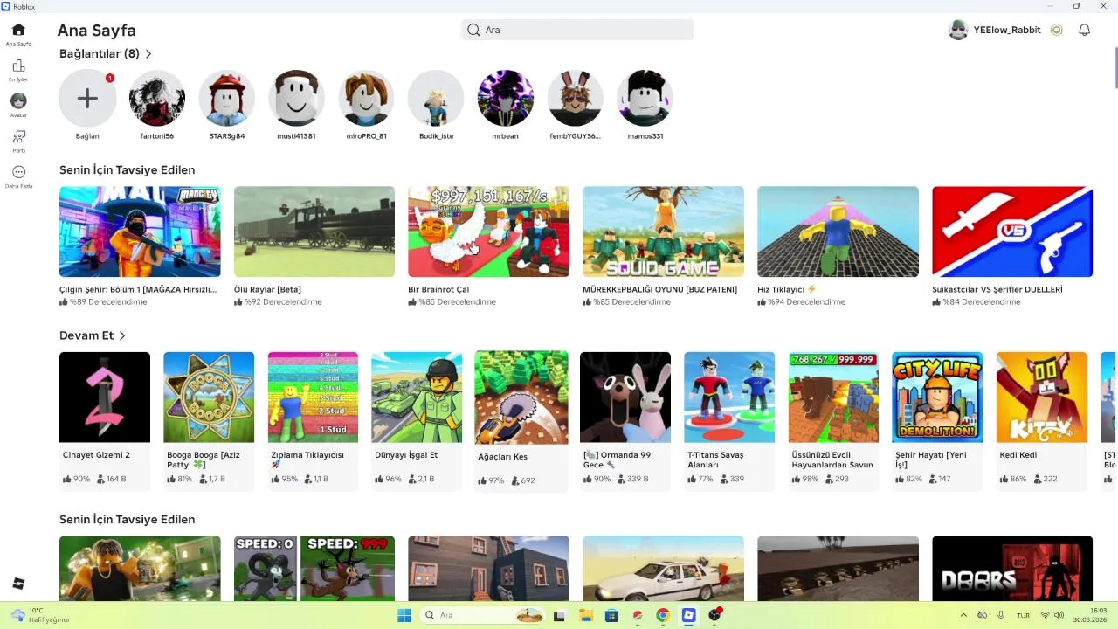
Task: Open Çılgın Şehir game thumbnail
Action: [140, 232]
